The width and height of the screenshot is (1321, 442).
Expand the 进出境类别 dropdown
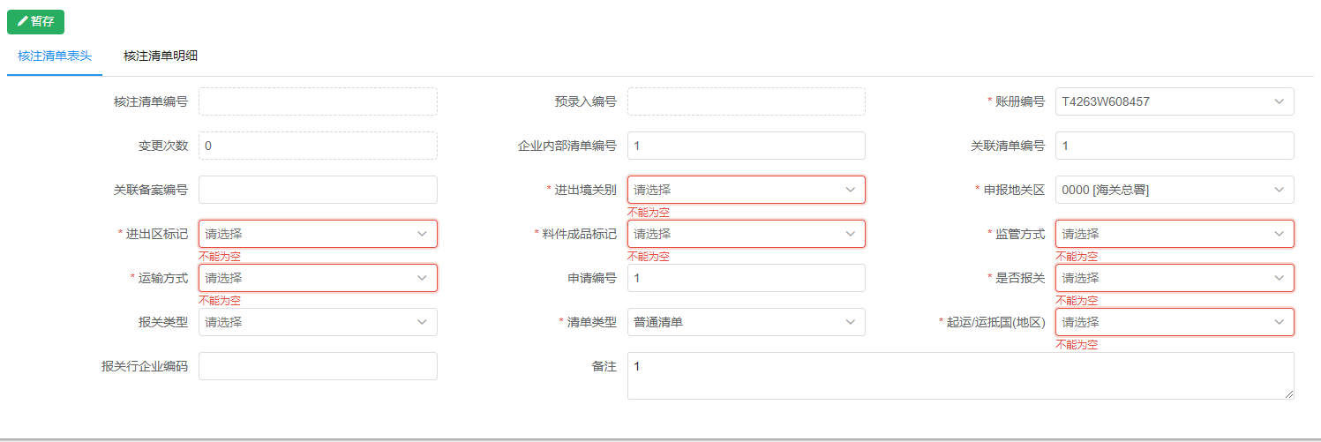point(747,190)
